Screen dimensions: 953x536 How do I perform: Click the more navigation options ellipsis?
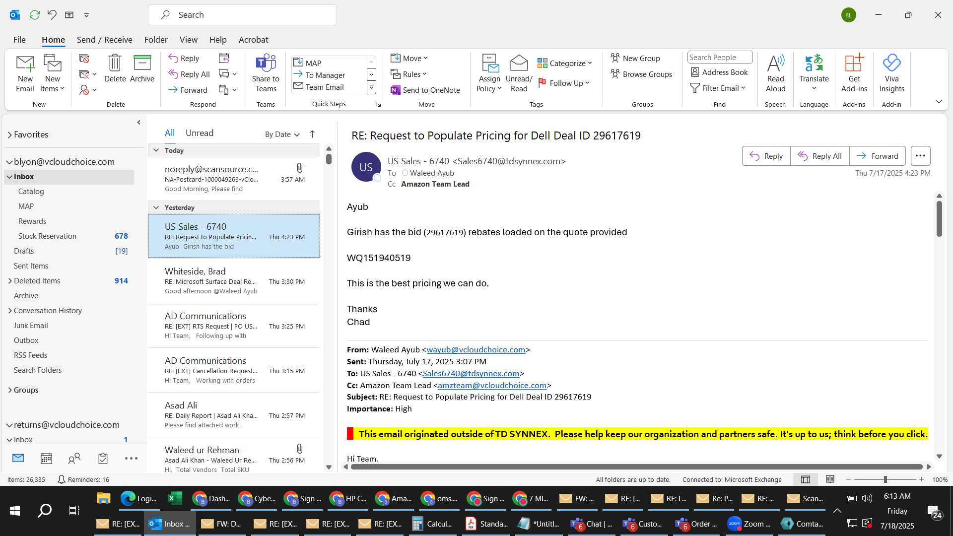(x=131, y=459)
